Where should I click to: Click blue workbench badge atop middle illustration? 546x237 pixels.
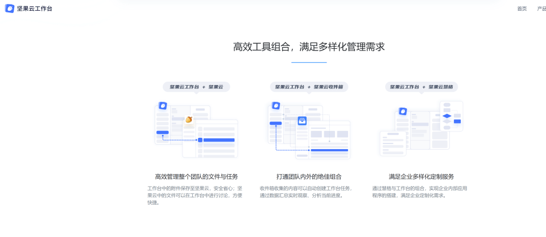[276, 105]
